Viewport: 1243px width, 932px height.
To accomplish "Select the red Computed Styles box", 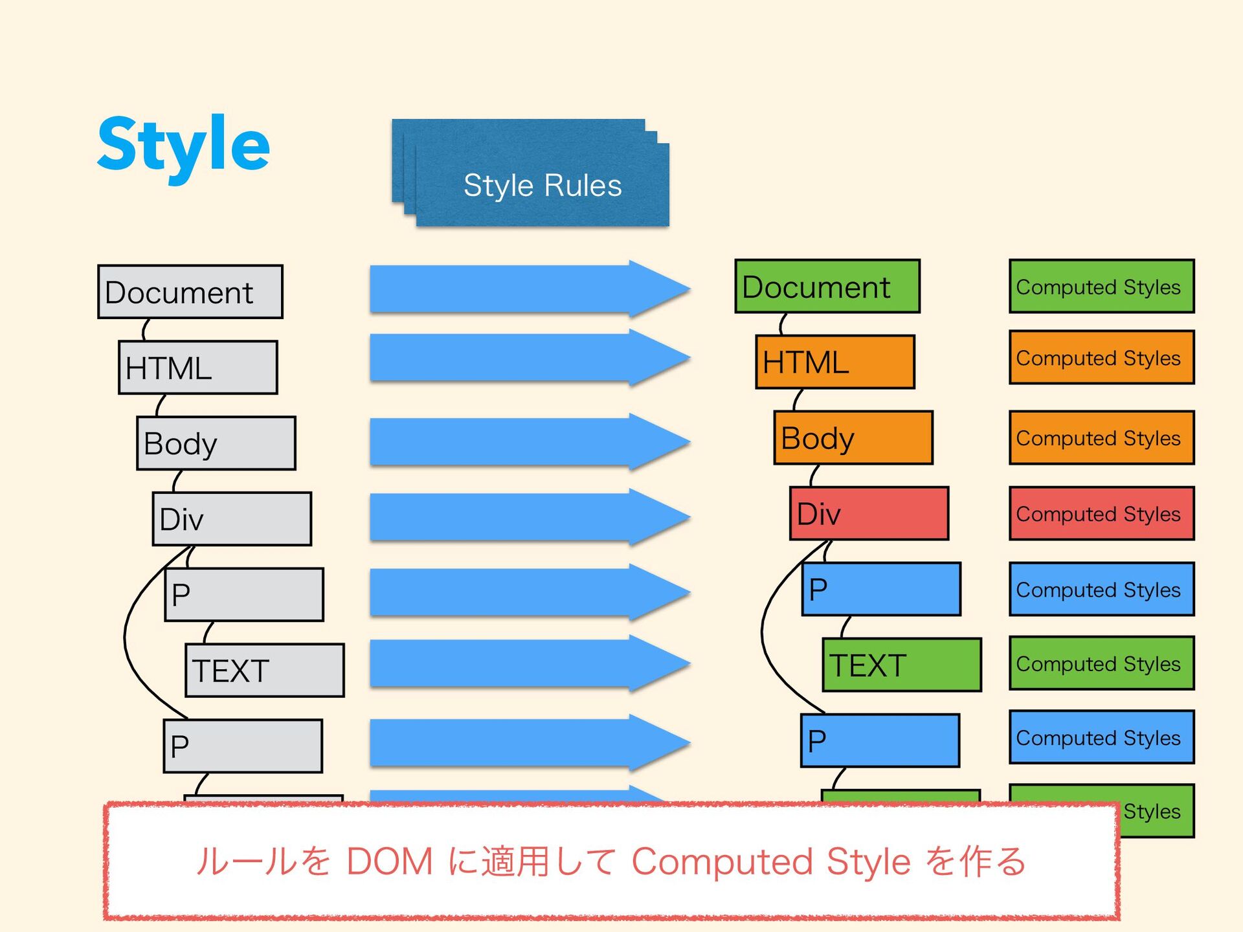I will pos(1102,513).
